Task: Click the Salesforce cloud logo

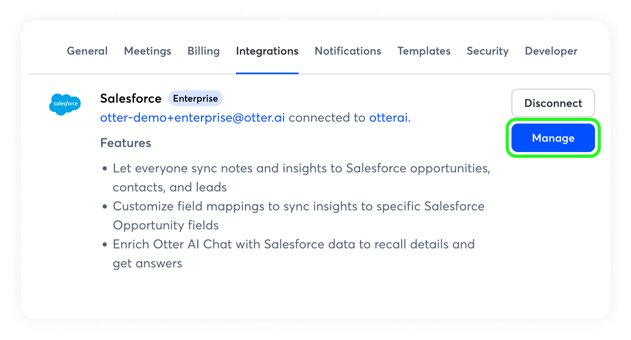Action: 65,104
